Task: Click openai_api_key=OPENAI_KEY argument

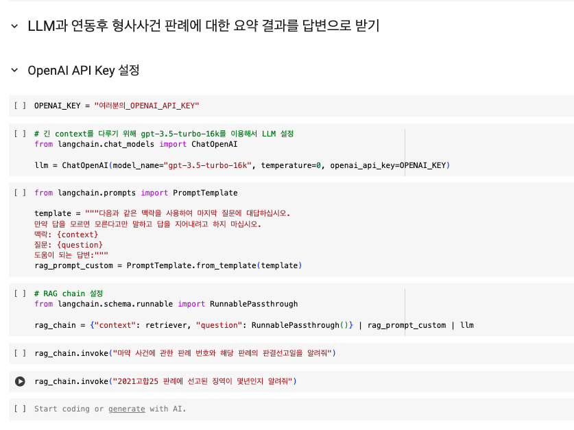Action: tap(388, 165)
